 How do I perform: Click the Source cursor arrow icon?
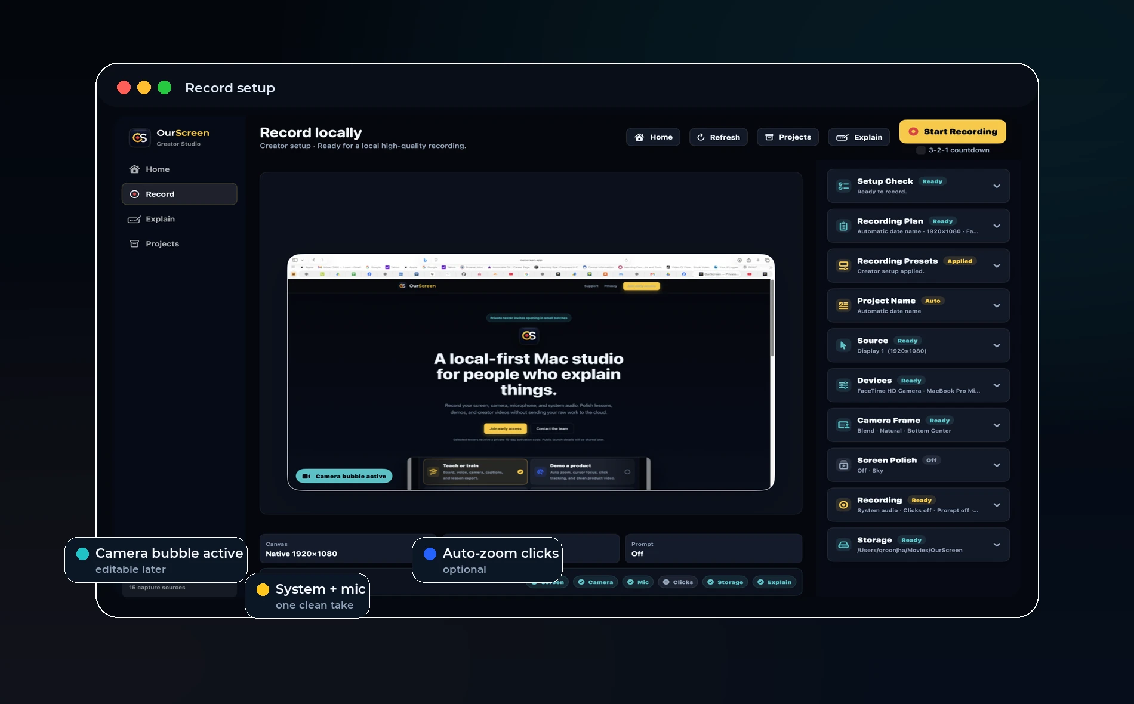click(843, 345)
